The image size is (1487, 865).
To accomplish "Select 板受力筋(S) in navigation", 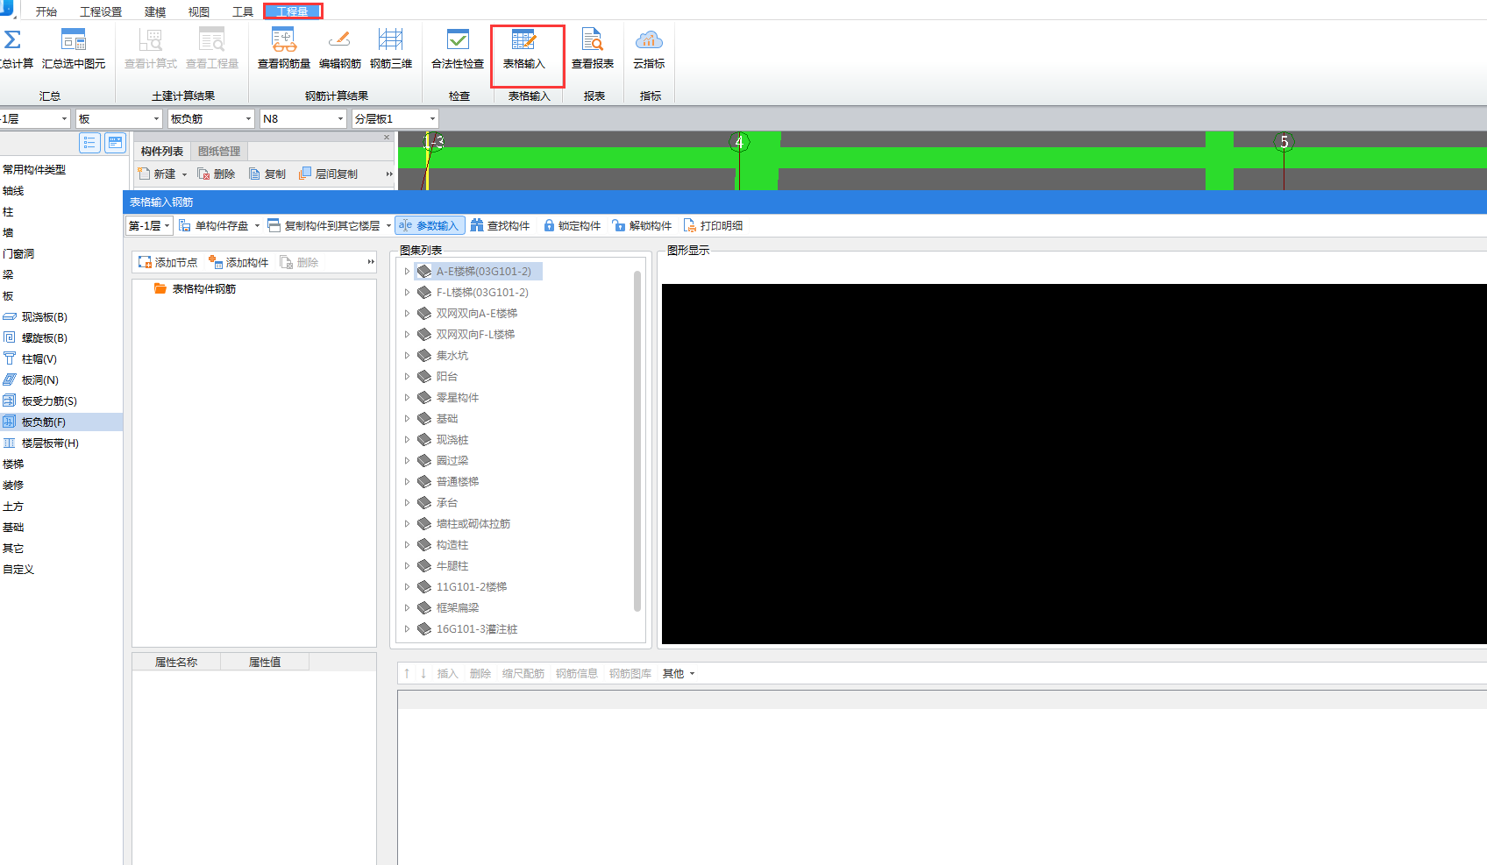I will [49, 401].
